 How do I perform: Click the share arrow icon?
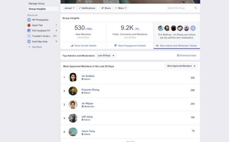tap(102, 8)
